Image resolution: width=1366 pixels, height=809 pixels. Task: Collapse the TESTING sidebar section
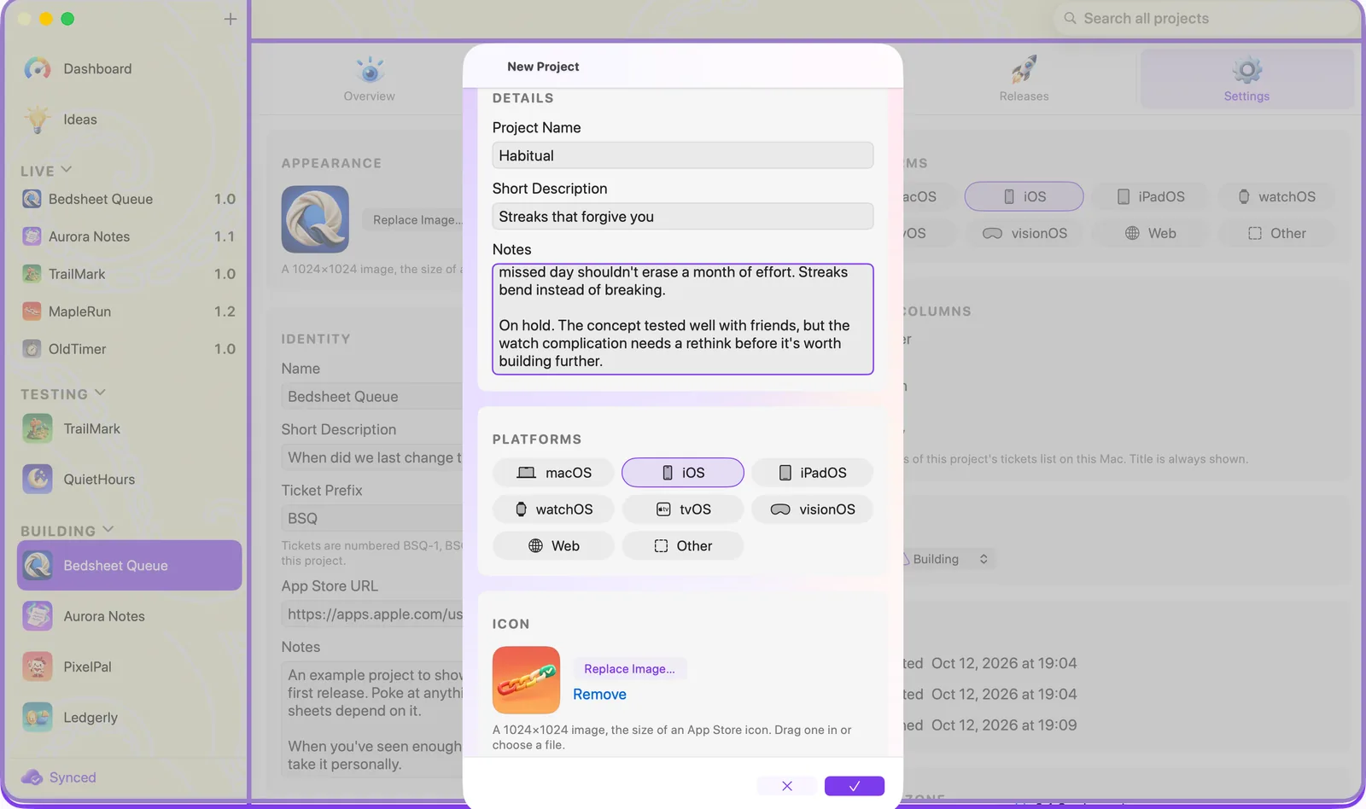coord(100,393)
